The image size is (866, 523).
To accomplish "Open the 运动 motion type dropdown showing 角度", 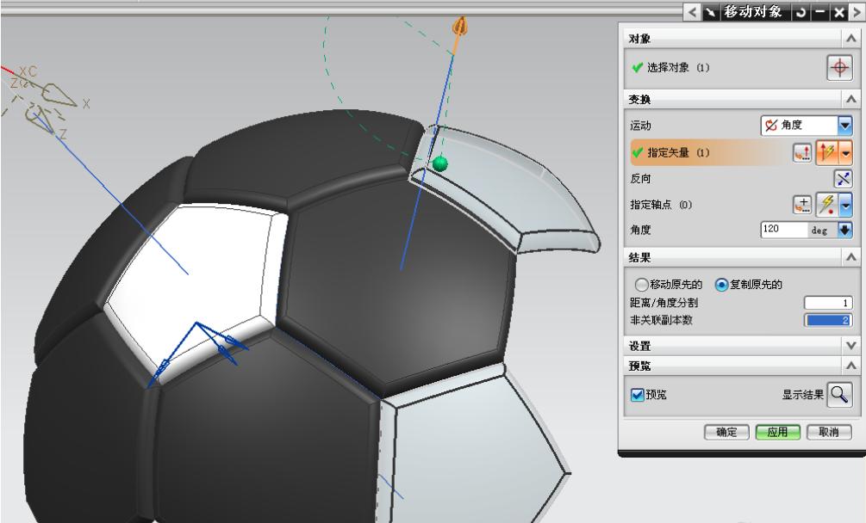I will coord(845,125).
